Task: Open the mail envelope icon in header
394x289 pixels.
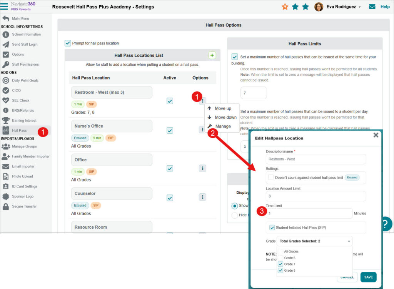Action: 372,7
